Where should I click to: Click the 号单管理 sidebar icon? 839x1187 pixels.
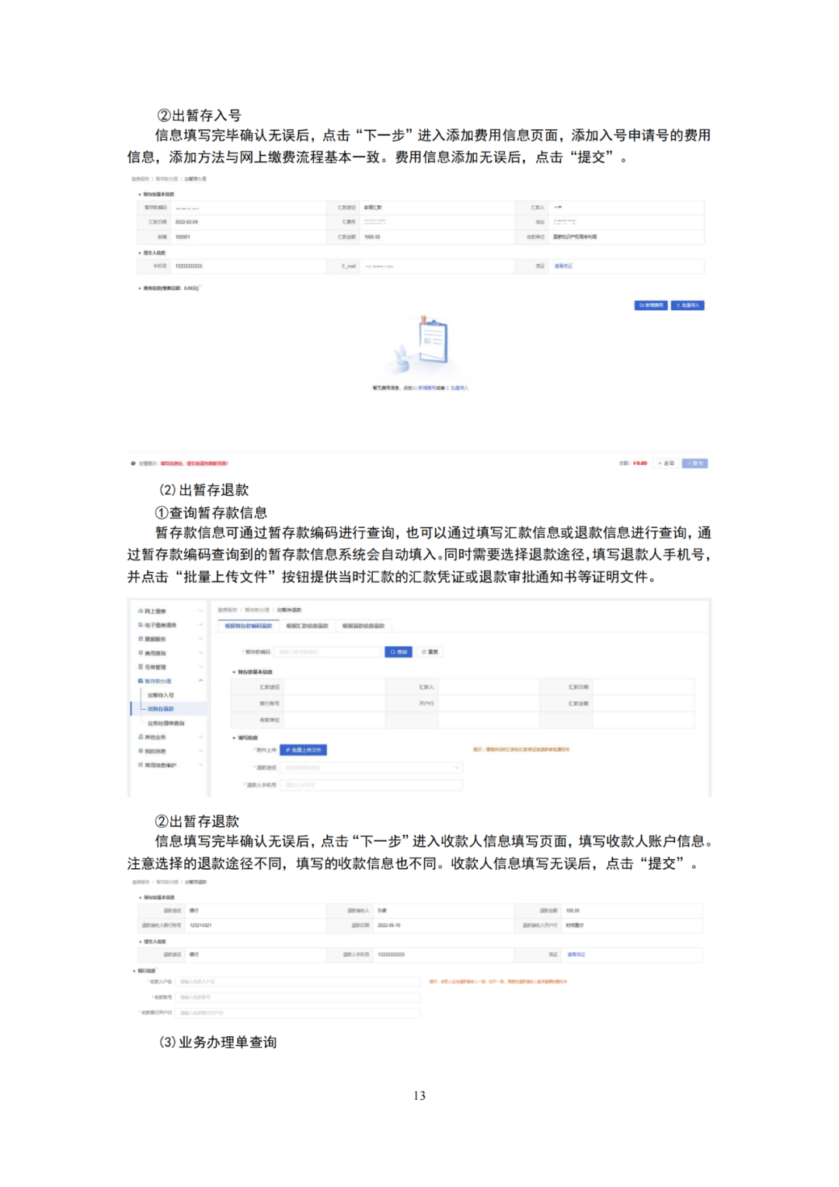click(x=141, y=667)
